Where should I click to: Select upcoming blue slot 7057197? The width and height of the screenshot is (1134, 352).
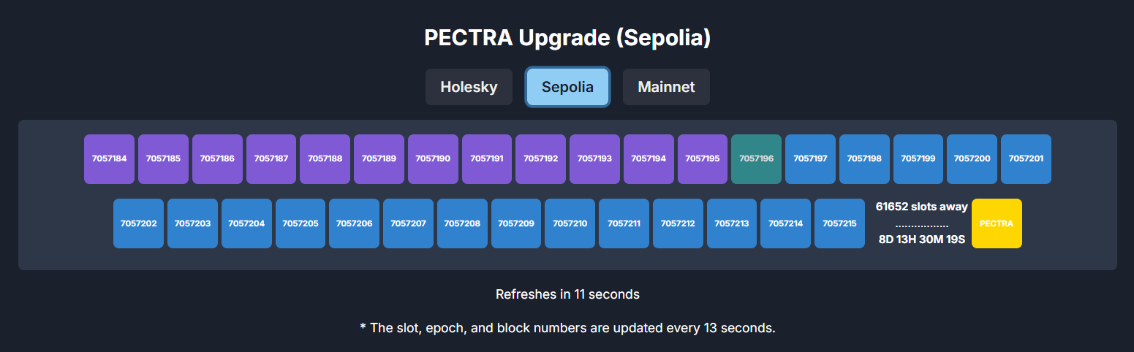[x=810, y=158]
